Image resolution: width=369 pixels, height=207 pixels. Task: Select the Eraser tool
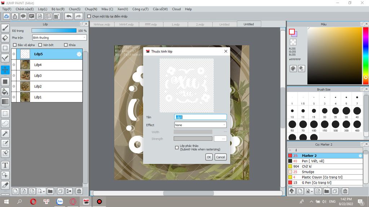[5, 38]
